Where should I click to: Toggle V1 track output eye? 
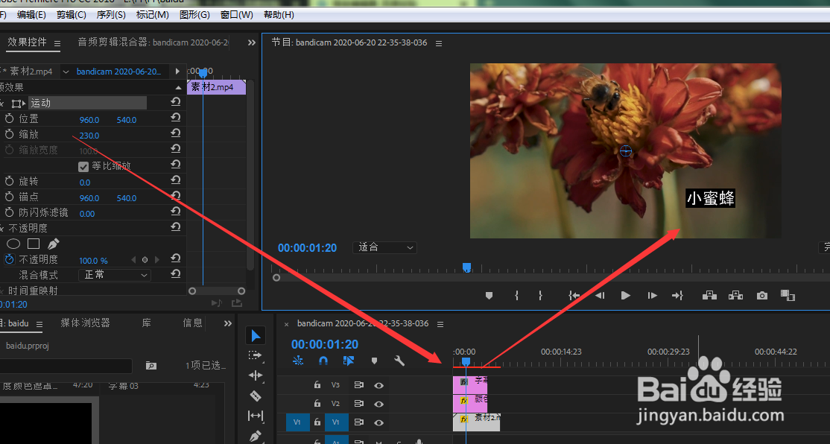379,422
